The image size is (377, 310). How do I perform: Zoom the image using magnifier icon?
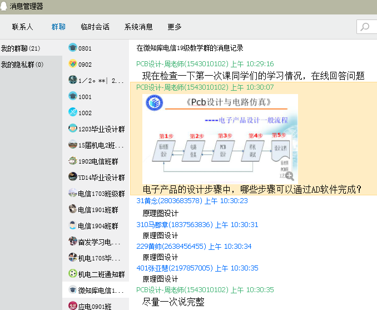click(x=289, y=176)
